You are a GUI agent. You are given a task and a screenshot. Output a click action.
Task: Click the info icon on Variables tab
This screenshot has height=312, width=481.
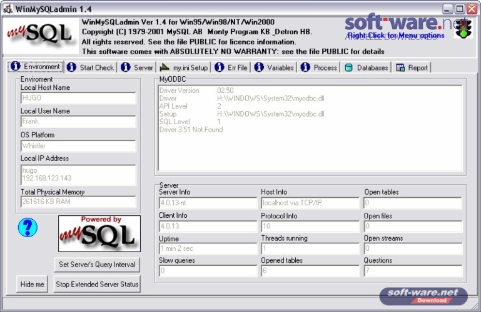[258, 67]
